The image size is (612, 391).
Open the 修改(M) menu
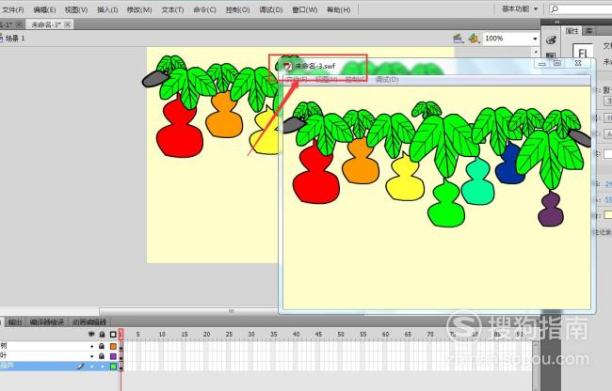(x=139, y=9)
